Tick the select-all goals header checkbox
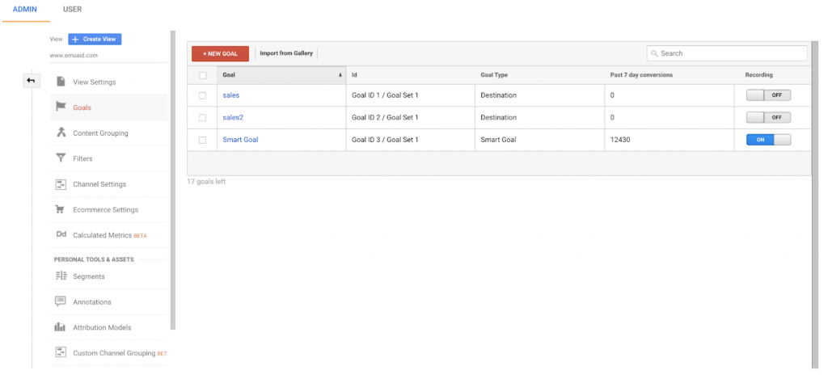828x379 pixels. pos(202,75)
